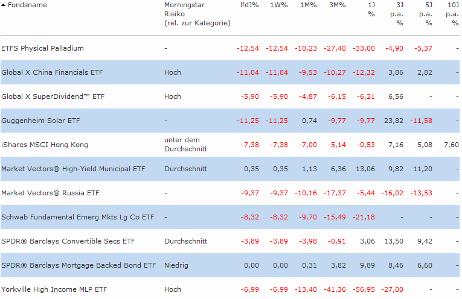The width and height of the screenshot is (462, 299).
Task: Open ETFS Physical Palladium fund link
Action: 42,48
